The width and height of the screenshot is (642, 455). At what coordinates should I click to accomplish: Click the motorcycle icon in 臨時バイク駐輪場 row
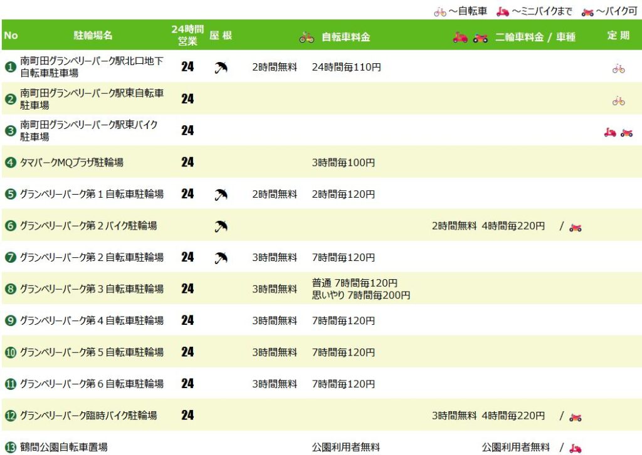pos(576,417)
